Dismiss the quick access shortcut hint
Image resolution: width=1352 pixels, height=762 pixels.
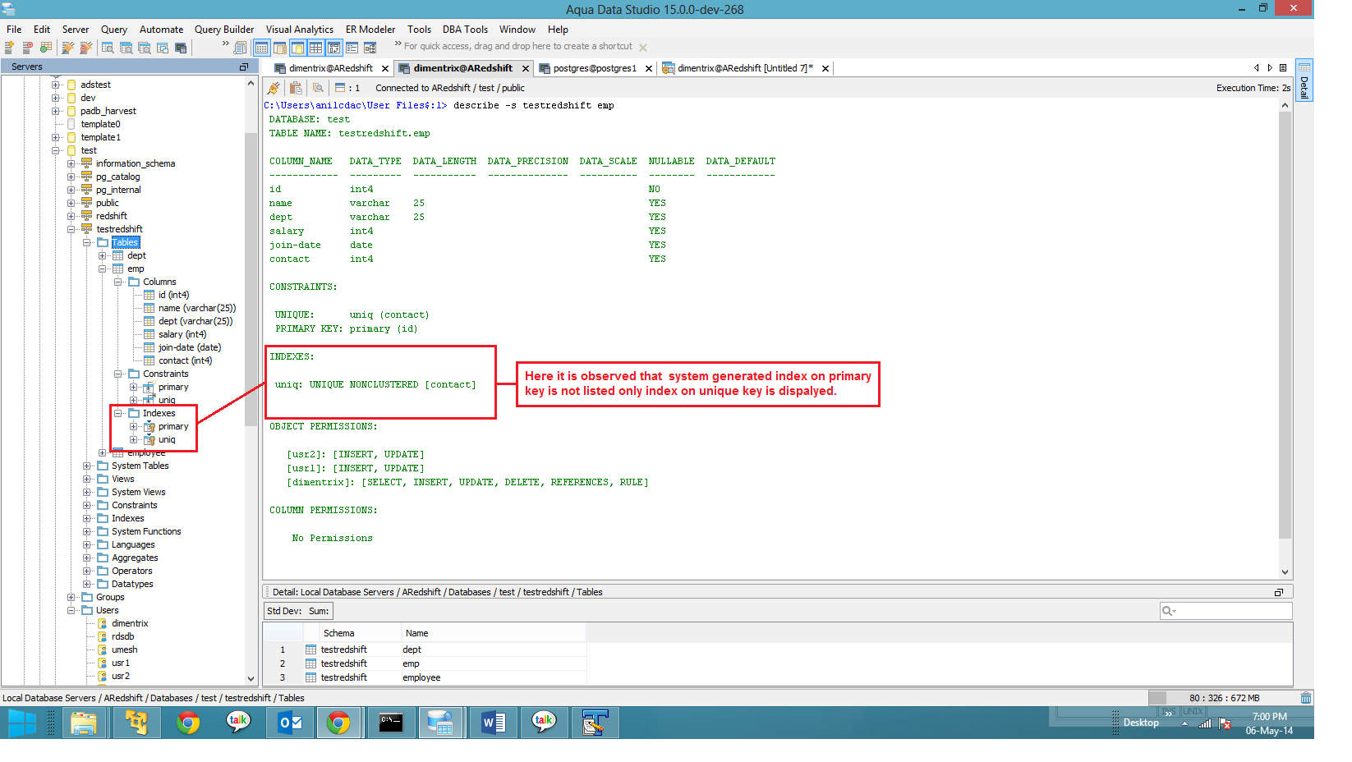coord(643,48)
